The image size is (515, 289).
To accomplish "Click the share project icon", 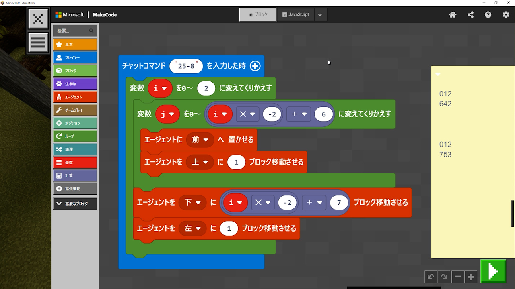I will [x=470, y=15].
